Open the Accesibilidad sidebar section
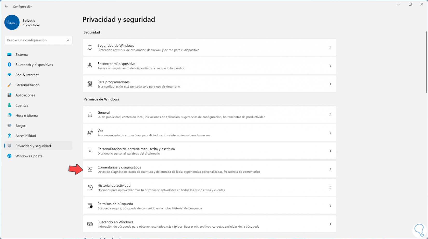 [26, 136]
